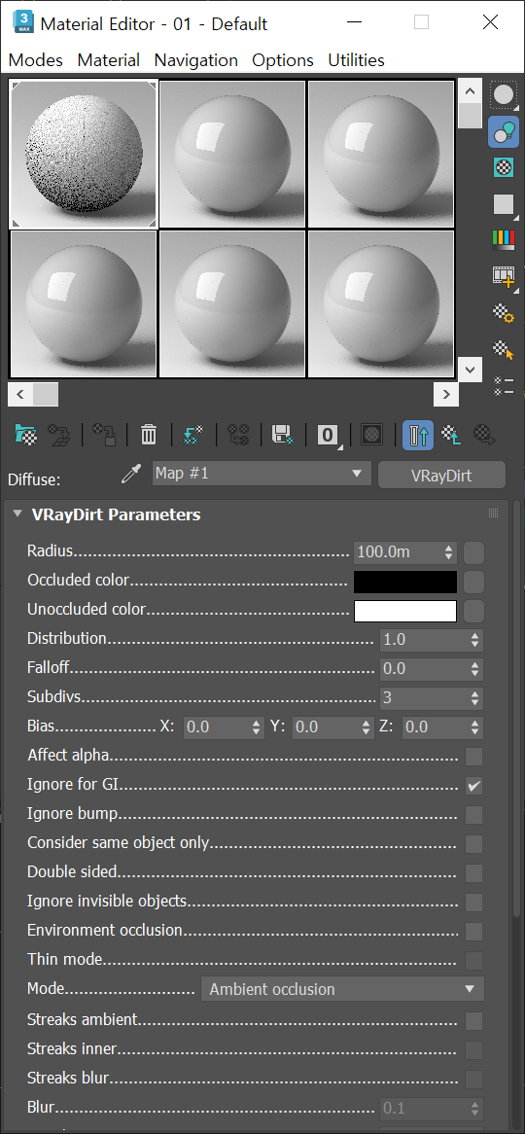The image size is (525, 1134).
Task: Click Go to Parent icon
Action: [x=452, y=435]
